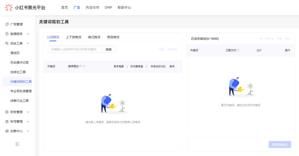
Task: Open 内容合作 in the top navigation
Action: (x=92, y=7)
